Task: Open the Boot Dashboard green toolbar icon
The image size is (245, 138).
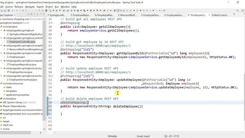Action: click(x=46, y=11)
